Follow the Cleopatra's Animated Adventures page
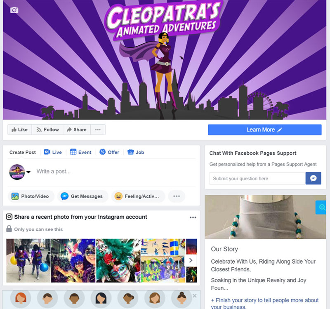Screen dimensions: 330x309 [x=47, y=130]
